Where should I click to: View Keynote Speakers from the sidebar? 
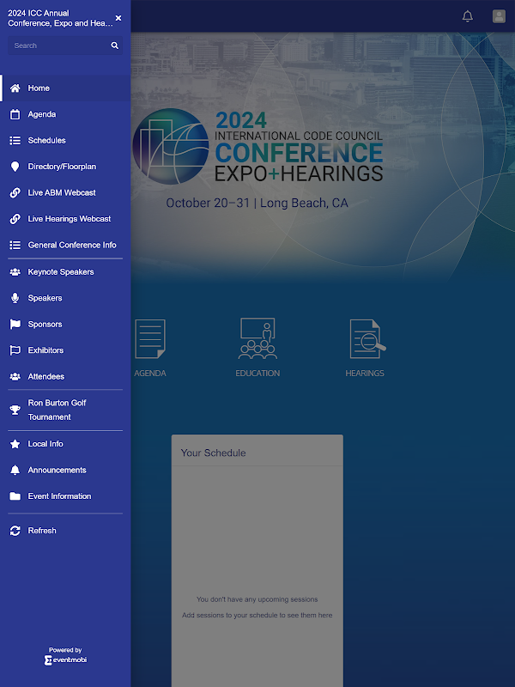65,272
